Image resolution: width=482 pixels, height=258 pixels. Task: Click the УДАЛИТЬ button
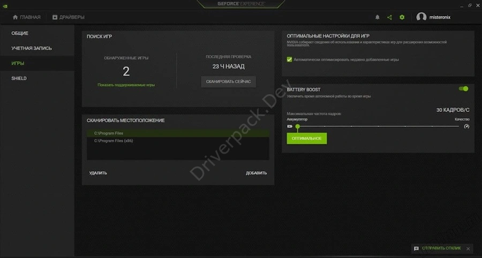(98, 173)
